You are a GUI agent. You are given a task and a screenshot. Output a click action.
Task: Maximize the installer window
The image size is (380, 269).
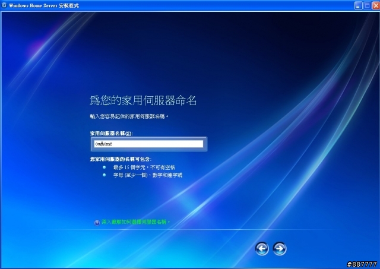click(x=367, y=5)
